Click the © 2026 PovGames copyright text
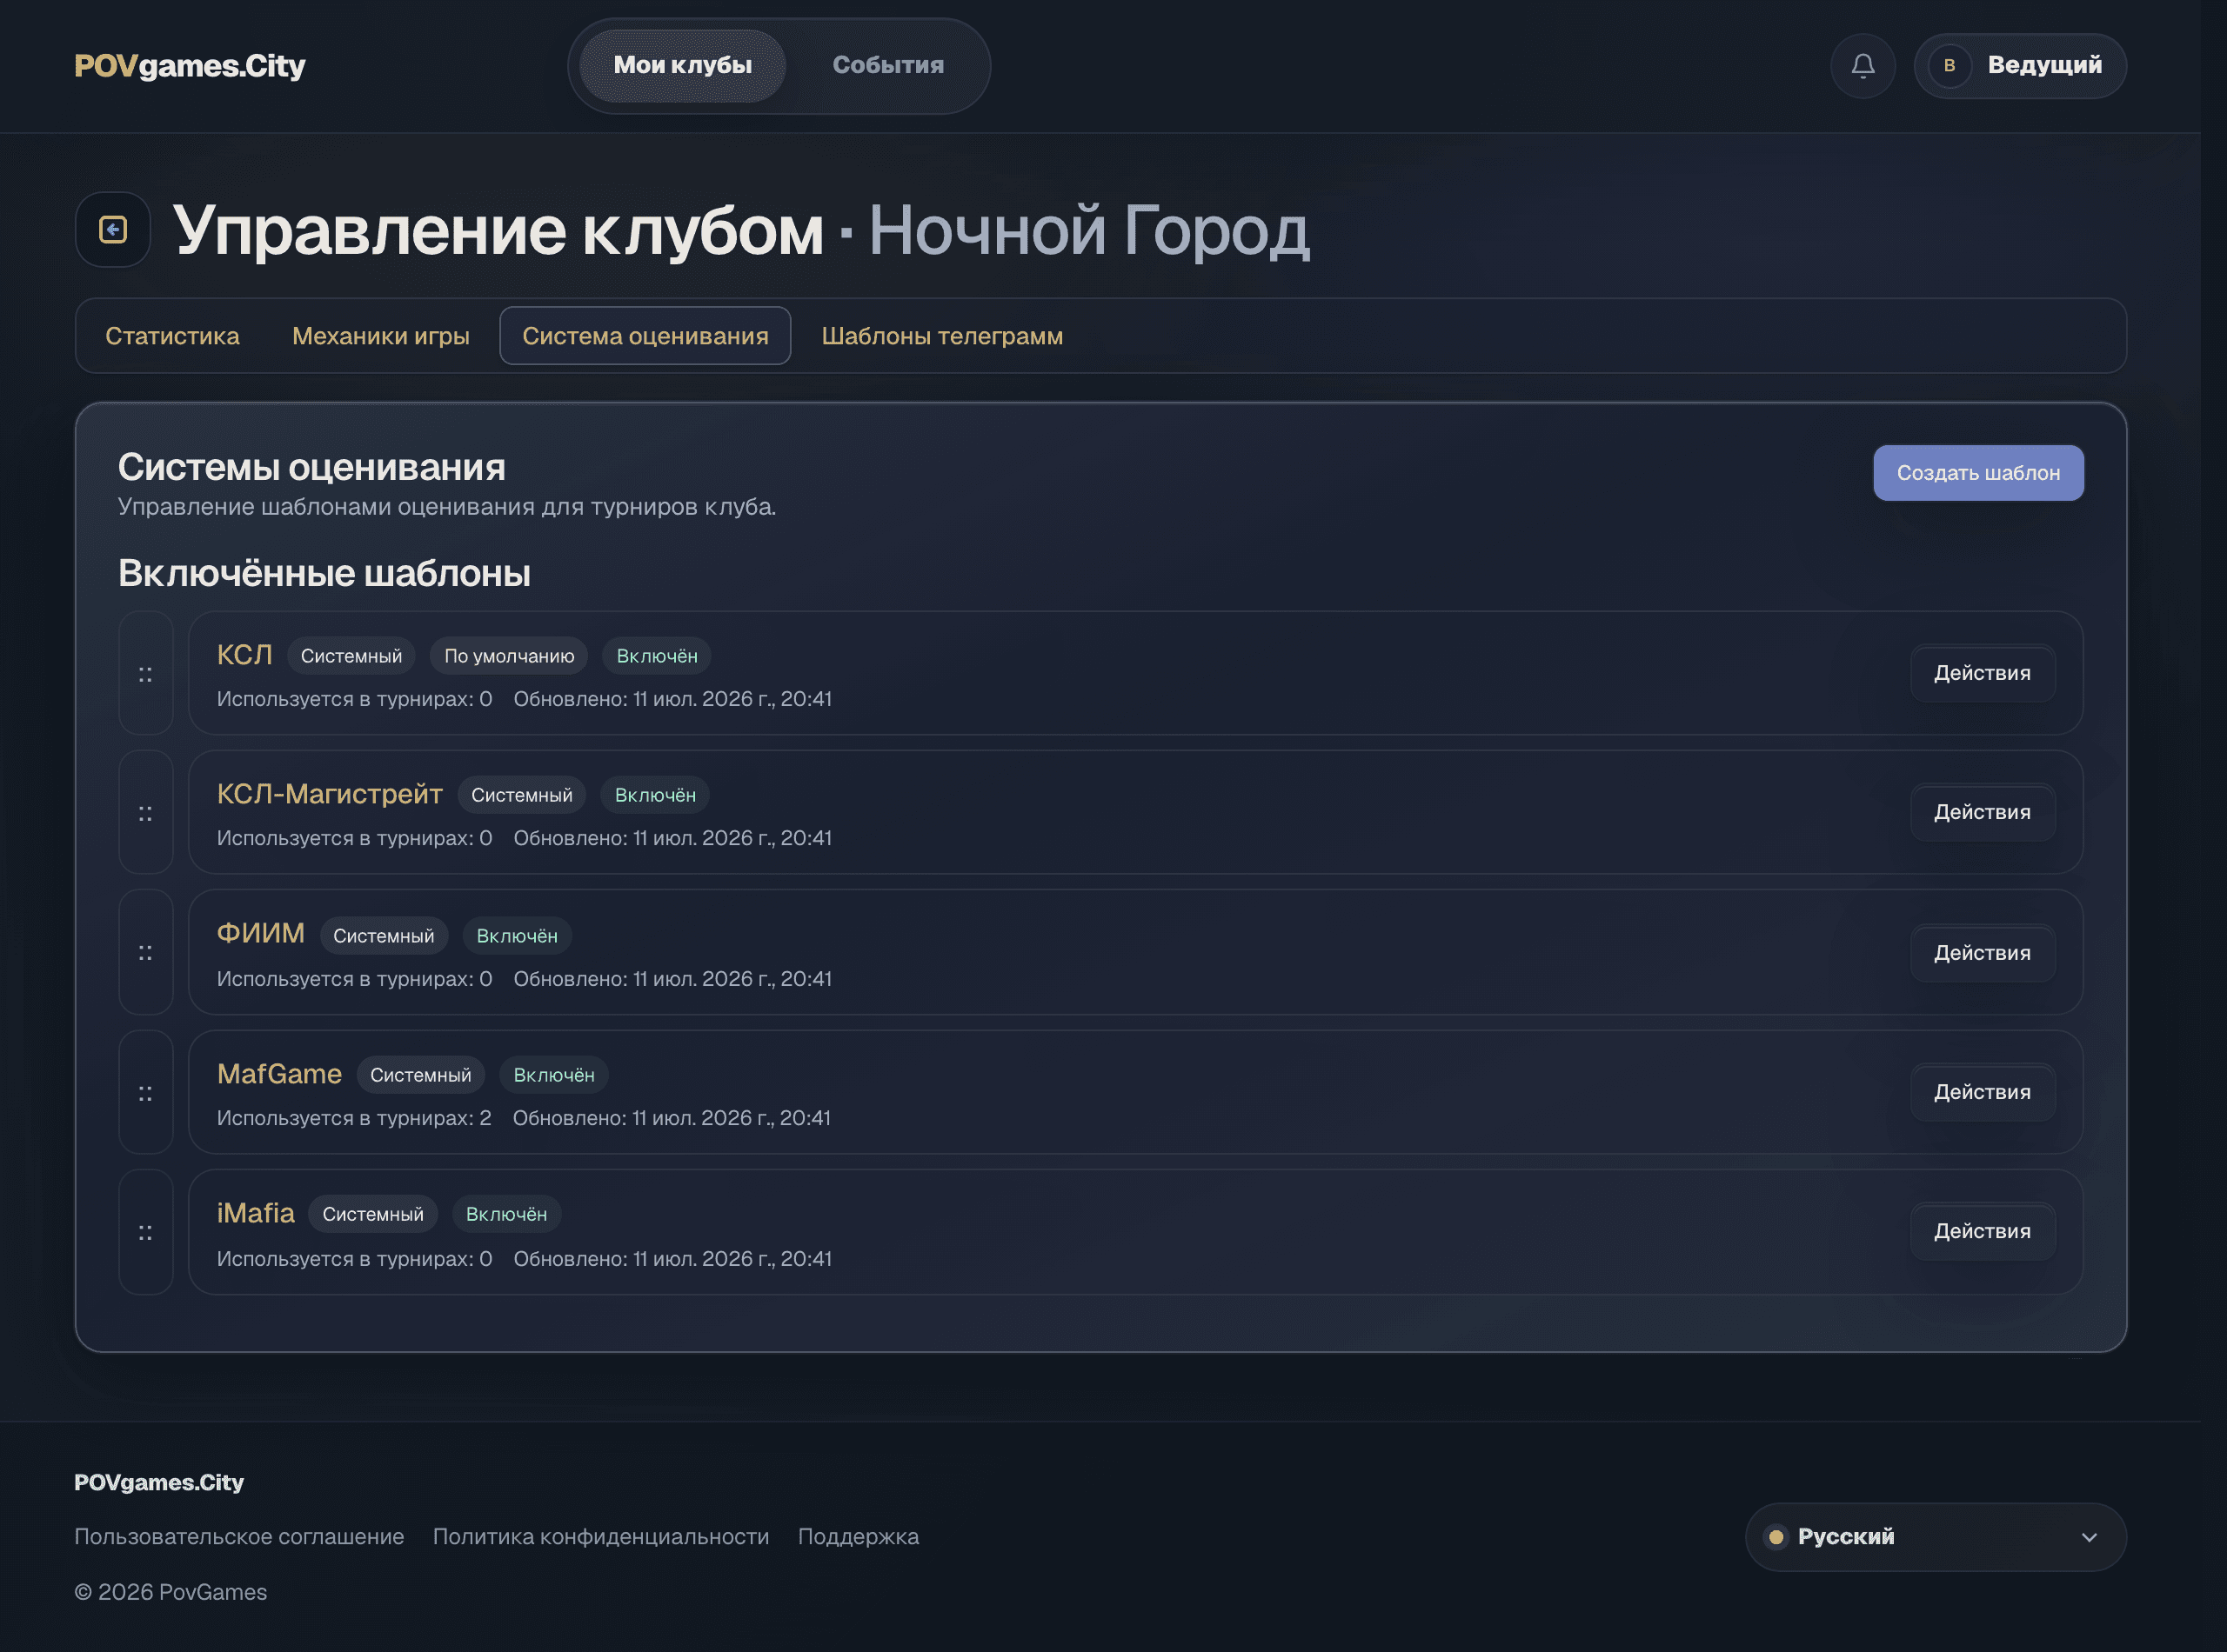Viewport: 2227px width, 1652px height. click(171, 1592)
